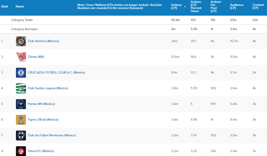
Task: Open the Chivas (MX) link
Action: [36, 57]
